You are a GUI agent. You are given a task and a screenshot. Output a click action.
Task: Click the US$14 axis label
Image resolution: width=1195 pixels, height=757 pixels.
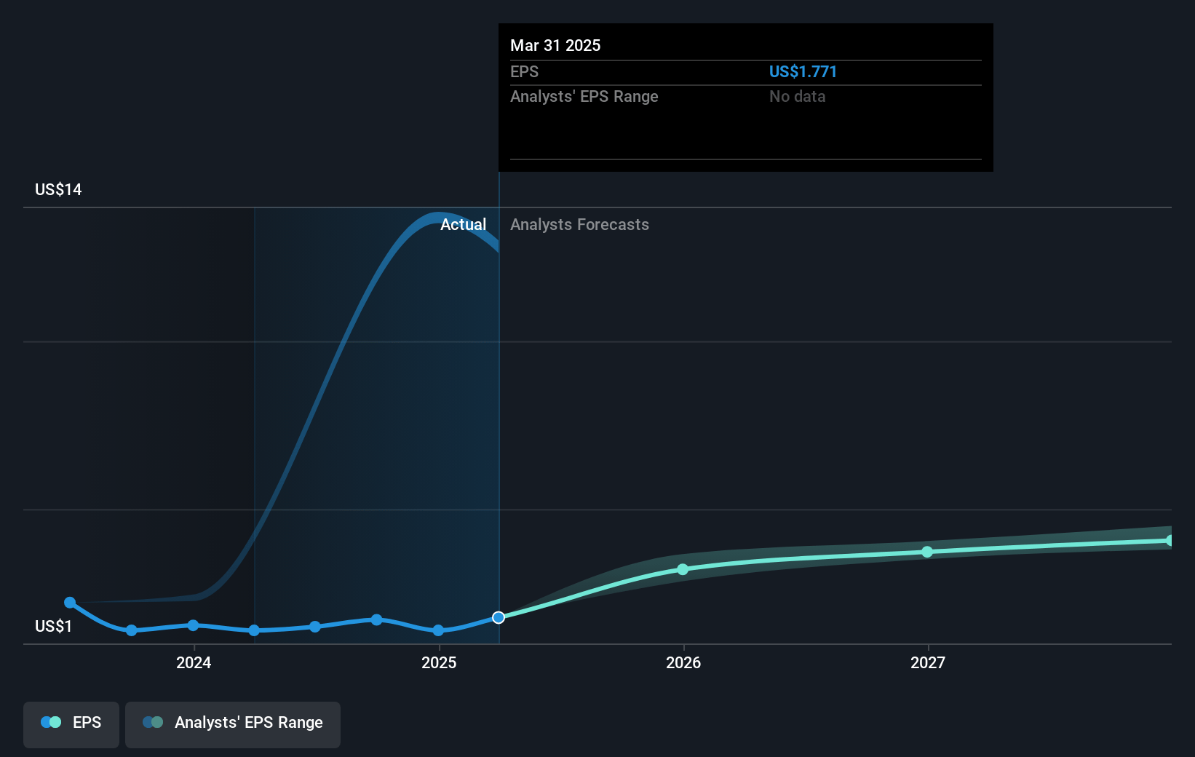(58, 189)
